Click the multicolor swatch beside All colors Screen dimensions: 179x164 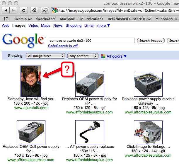click(x=103, y=56)
